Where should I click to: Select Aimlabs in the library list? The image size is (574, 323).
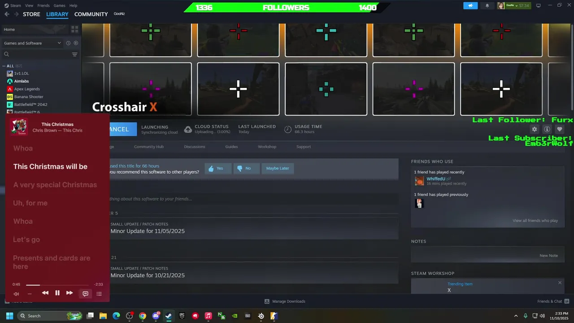[x=21, y=81]
